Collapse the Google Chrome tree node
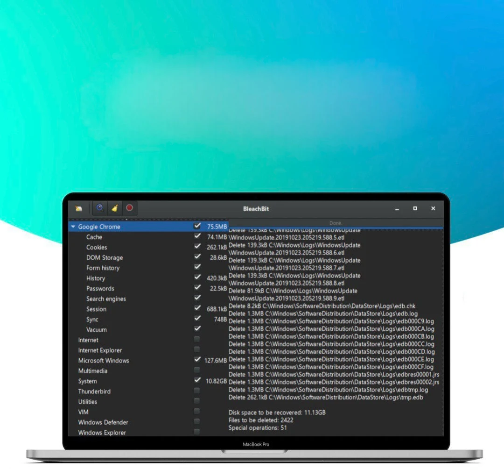The image size is (504, 470). pyautogui.click(x=73, y=227)
